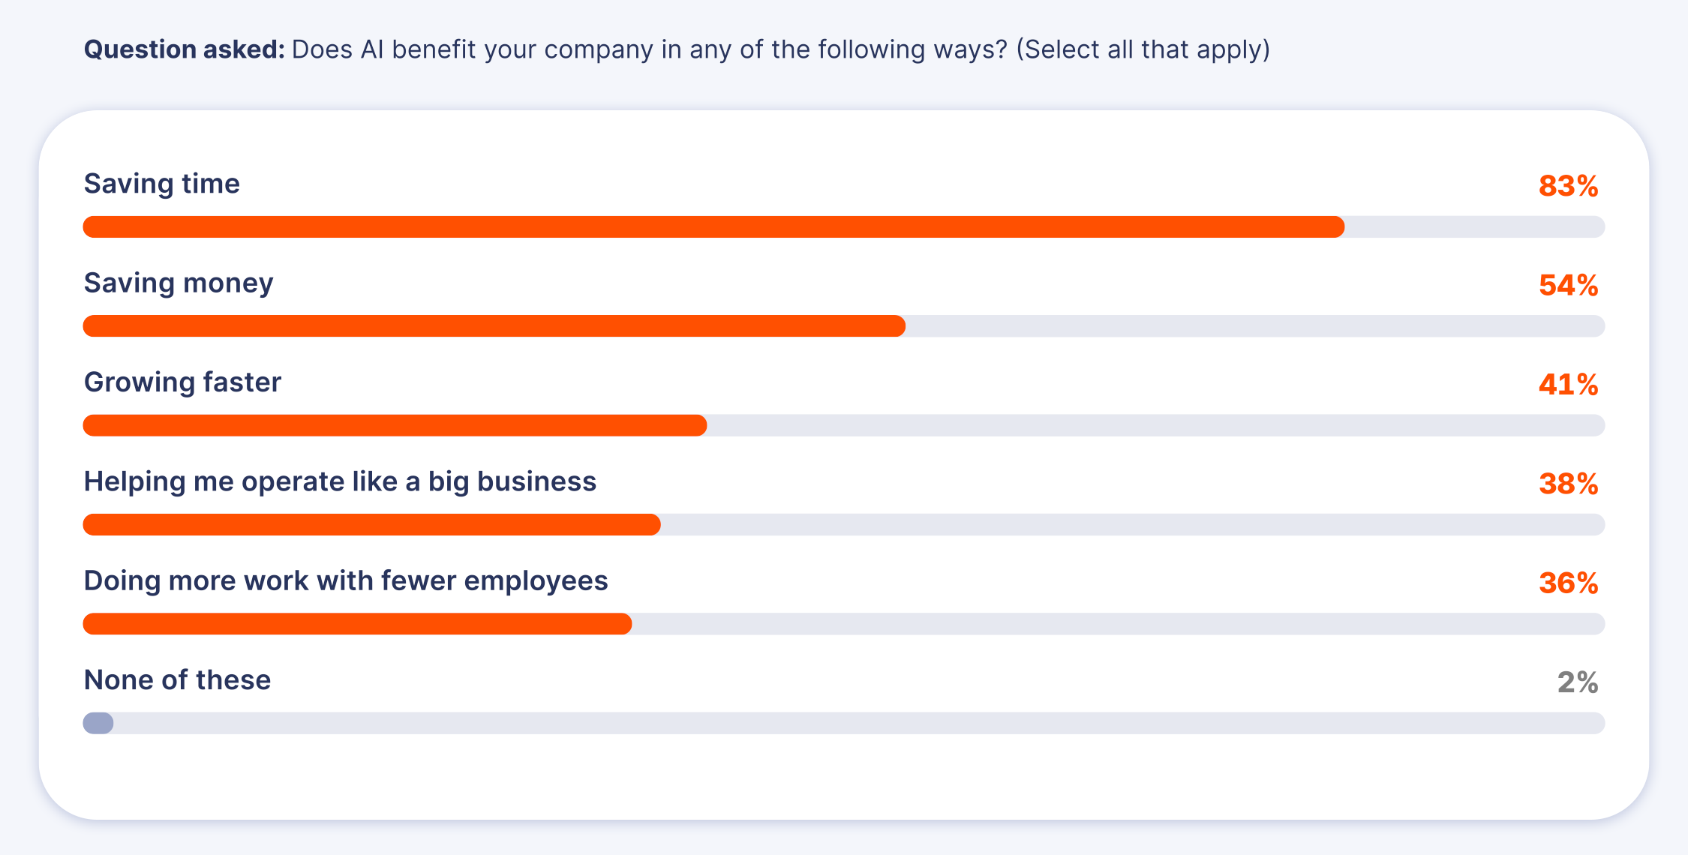Viewport: 1688px width, 855px height.
Task: Click the Saving time label
Action: coord(161,184)
